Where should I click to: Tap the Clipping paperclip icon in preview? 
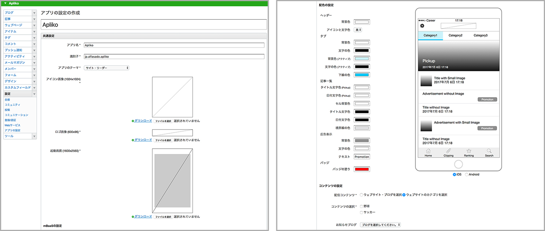pyautogui.click(x=448, y=151)
